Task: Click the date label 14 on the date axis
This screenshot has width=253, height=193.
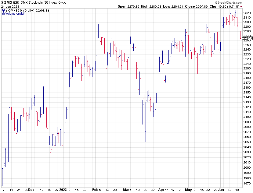Action: pos(11,190)
